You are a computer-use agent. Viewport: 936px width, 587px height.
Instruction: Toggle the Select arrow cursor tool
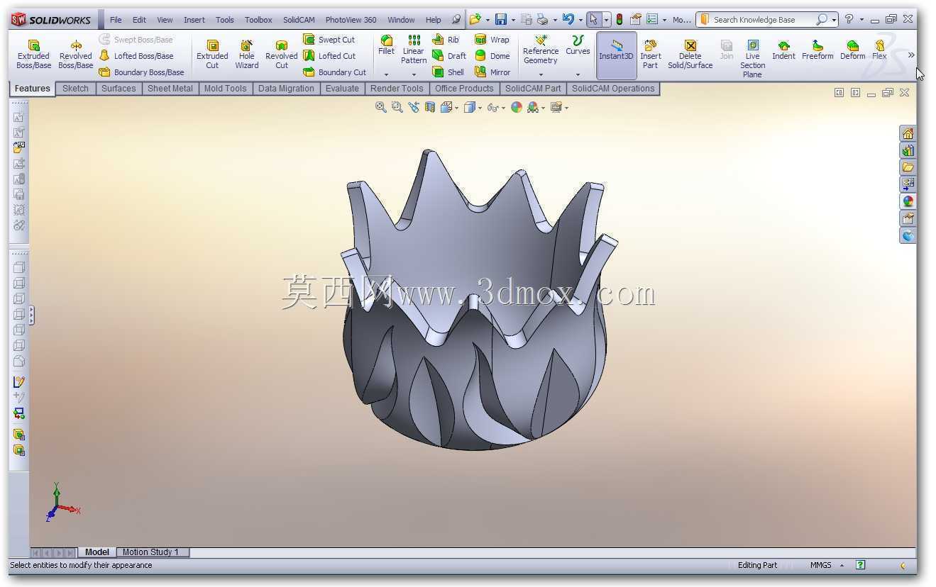593,19
